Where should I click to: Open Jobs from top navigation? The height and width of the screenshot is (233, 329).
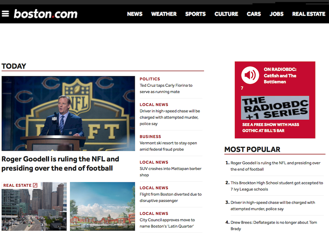[276, 14]
